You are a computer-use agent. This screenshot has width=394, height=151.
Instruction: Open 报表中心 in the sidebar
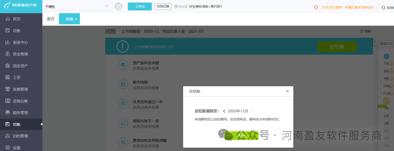click(x=21, y=42)
